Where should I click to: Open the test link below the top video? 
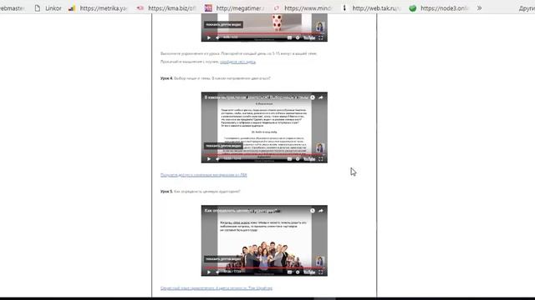pos(237,62)
